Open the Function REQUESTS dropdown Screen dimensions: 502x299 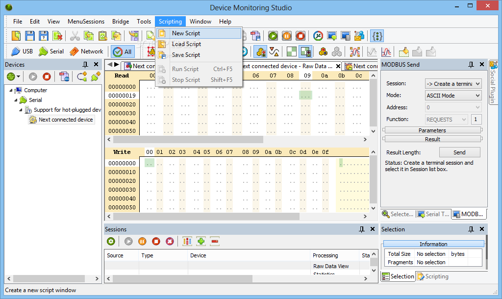click(x=446, y=120)
